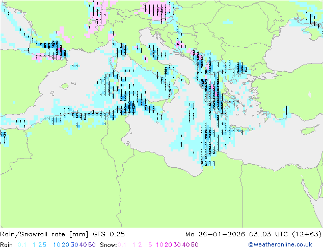Viewport: 323px width, 249px height.
Task: Pick the Snow legend value 50
Action: tap(195, 245)
